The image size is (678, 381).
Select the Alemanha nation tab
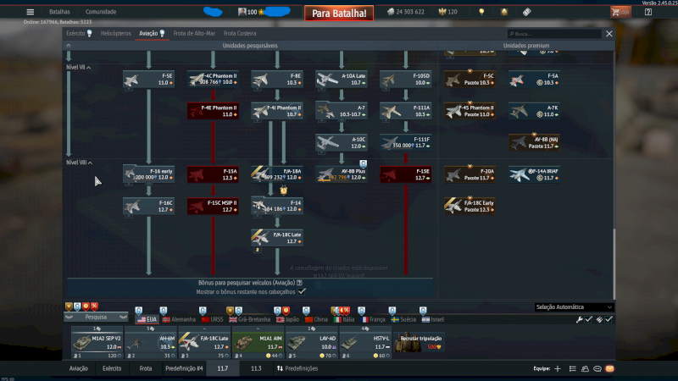coord(176,319)
